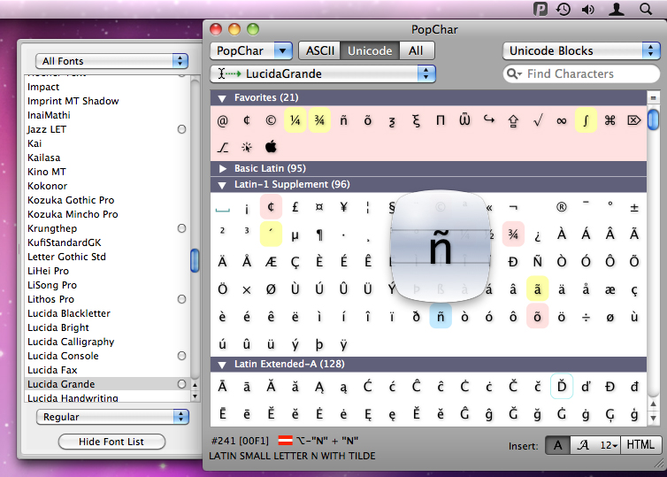
Task: Select the Apple logo character in Favorites
Action: point(271,147)
